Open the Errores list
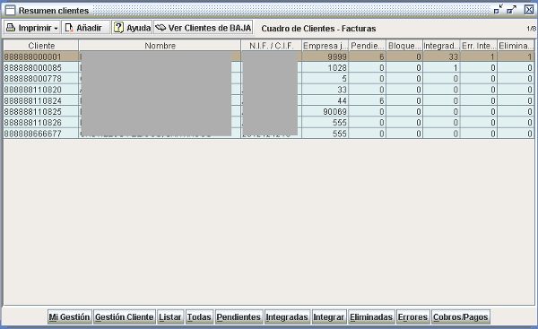538x329 pixels. coord(412,317)
